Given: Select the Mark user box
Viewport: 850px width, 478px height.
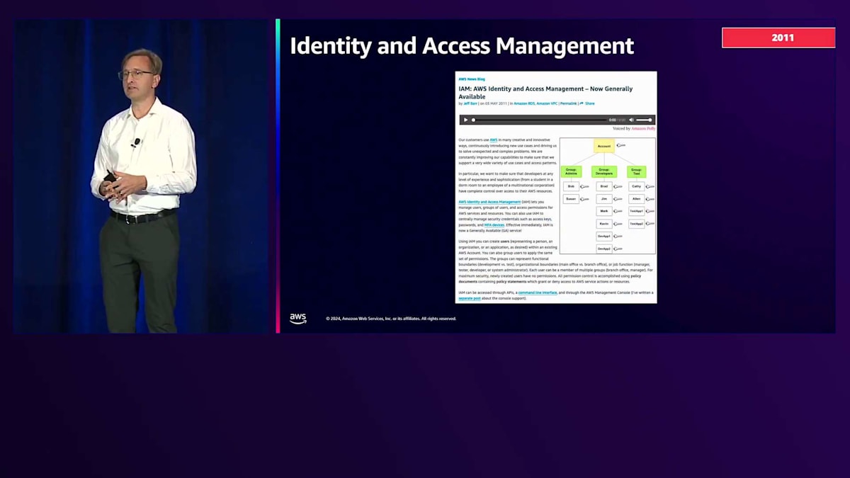Looking at the screenshot, I should 604,211.
